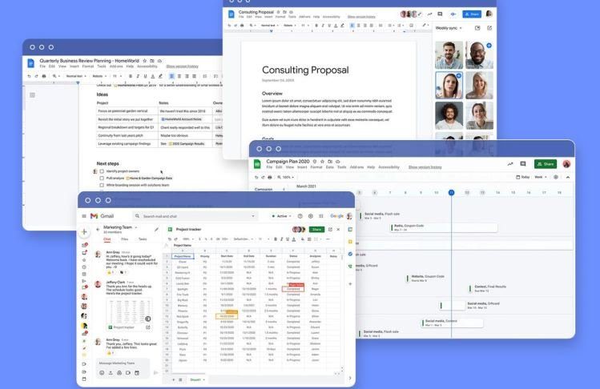The height and width of the screenshot is (389, 600).
Task: Open the Week view dropdown in Campaign Plan
Action: [x=540, y=177]
